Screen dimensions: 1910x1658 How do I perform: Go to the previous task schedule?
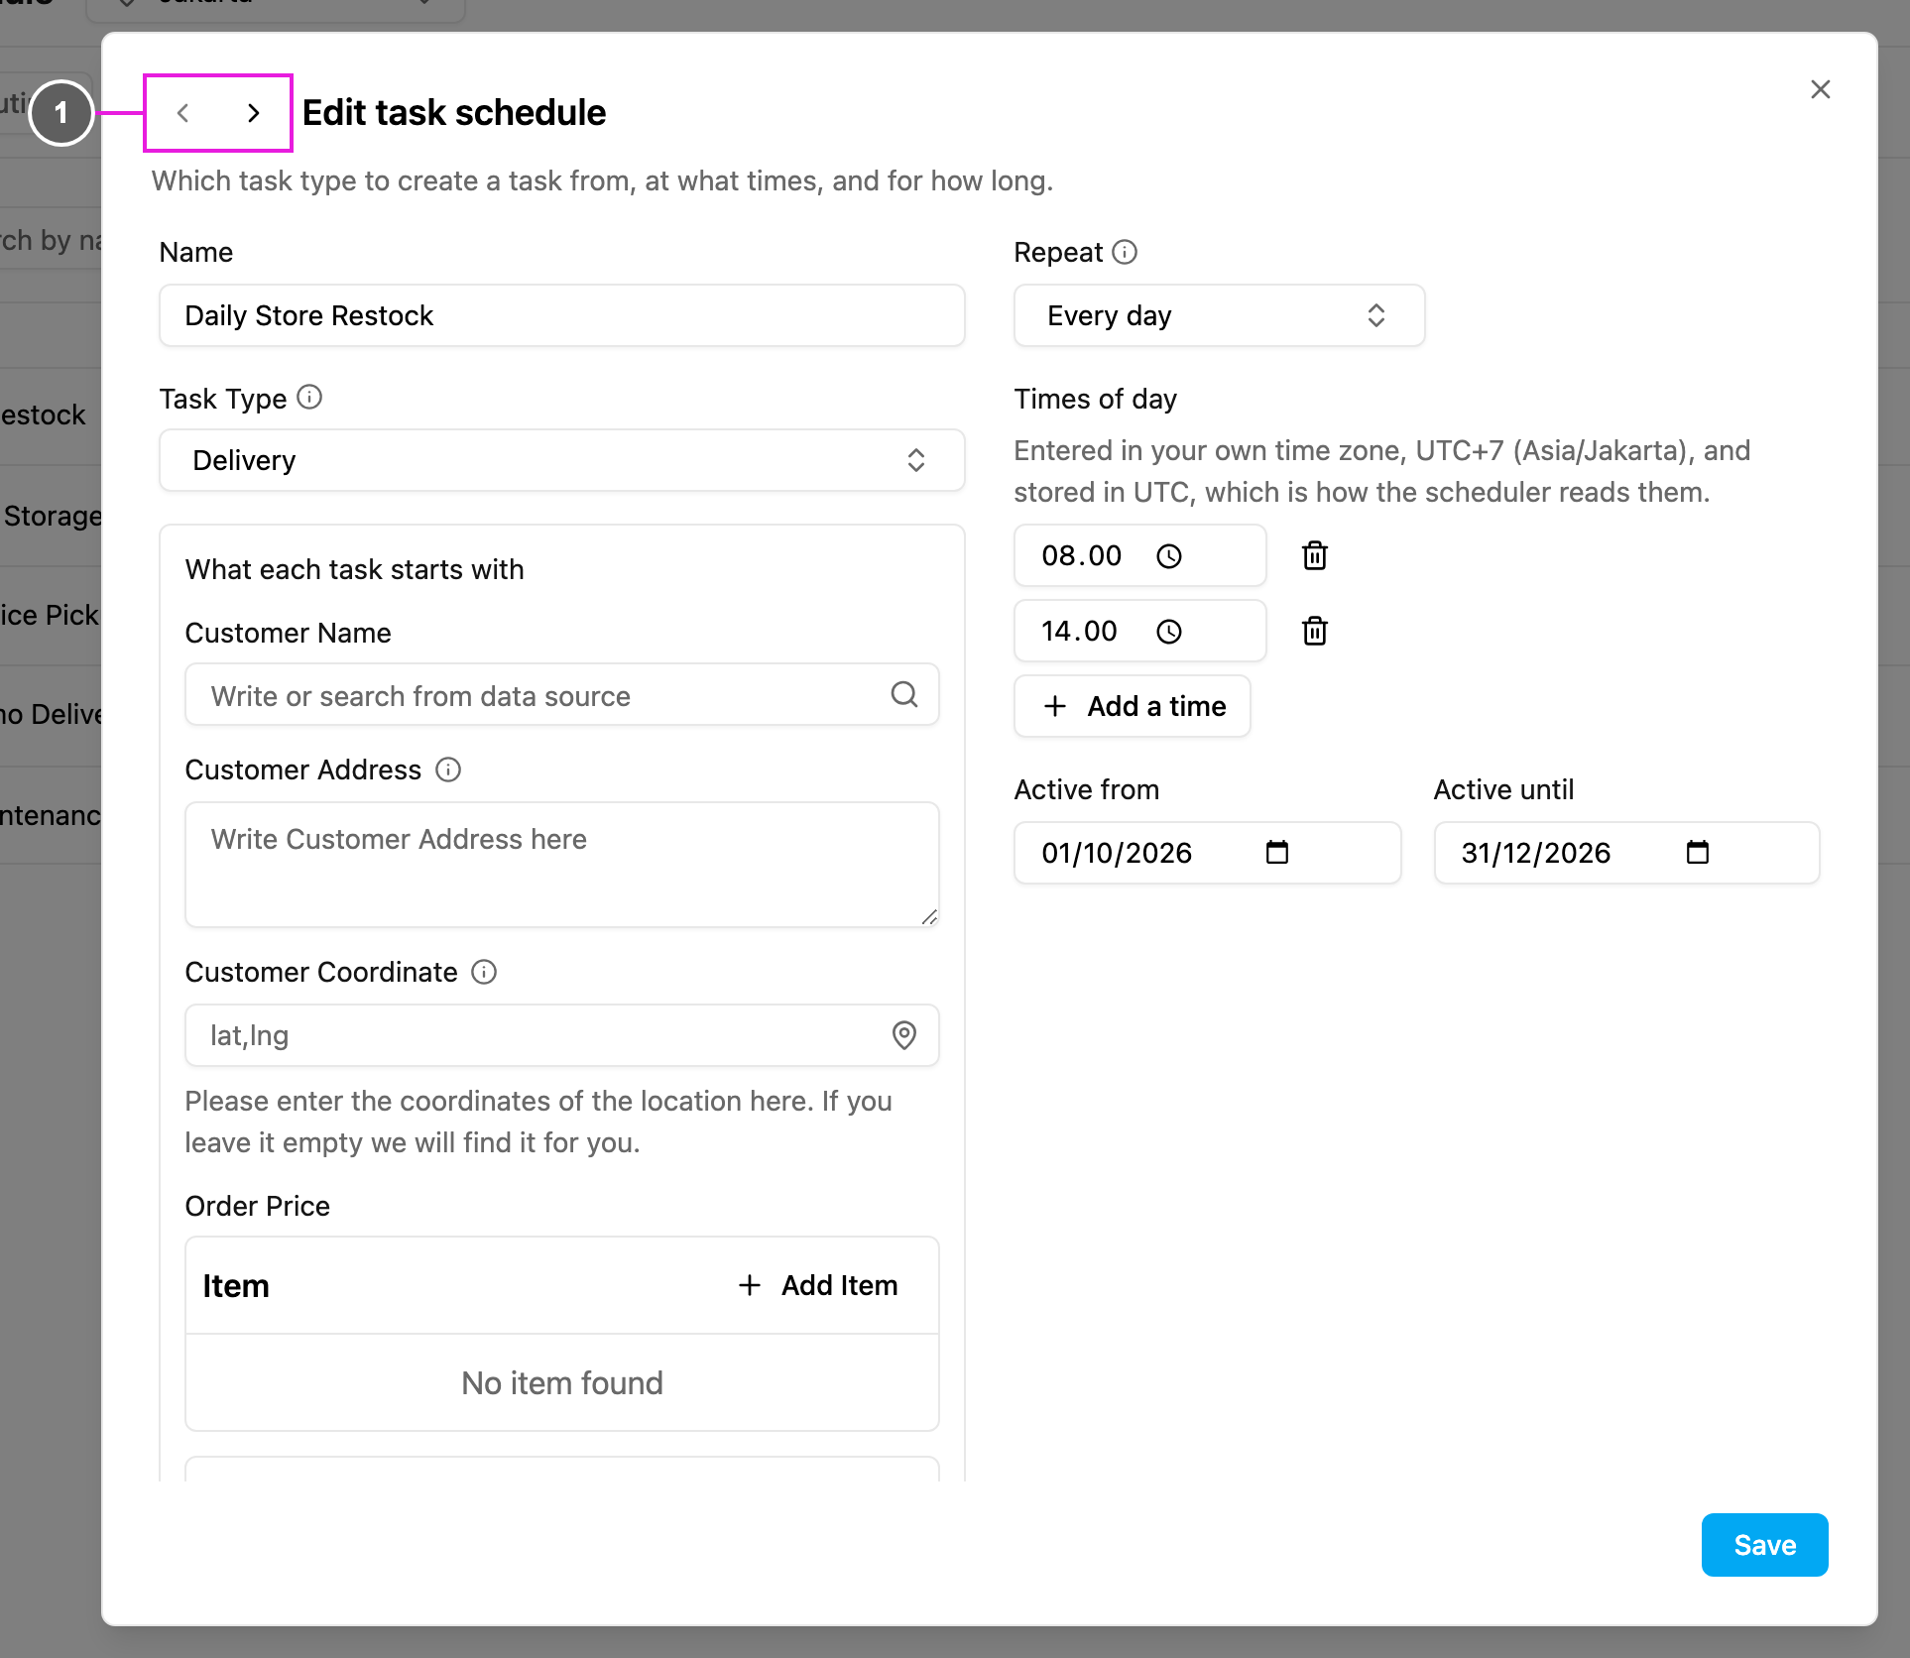coord(182,113)
